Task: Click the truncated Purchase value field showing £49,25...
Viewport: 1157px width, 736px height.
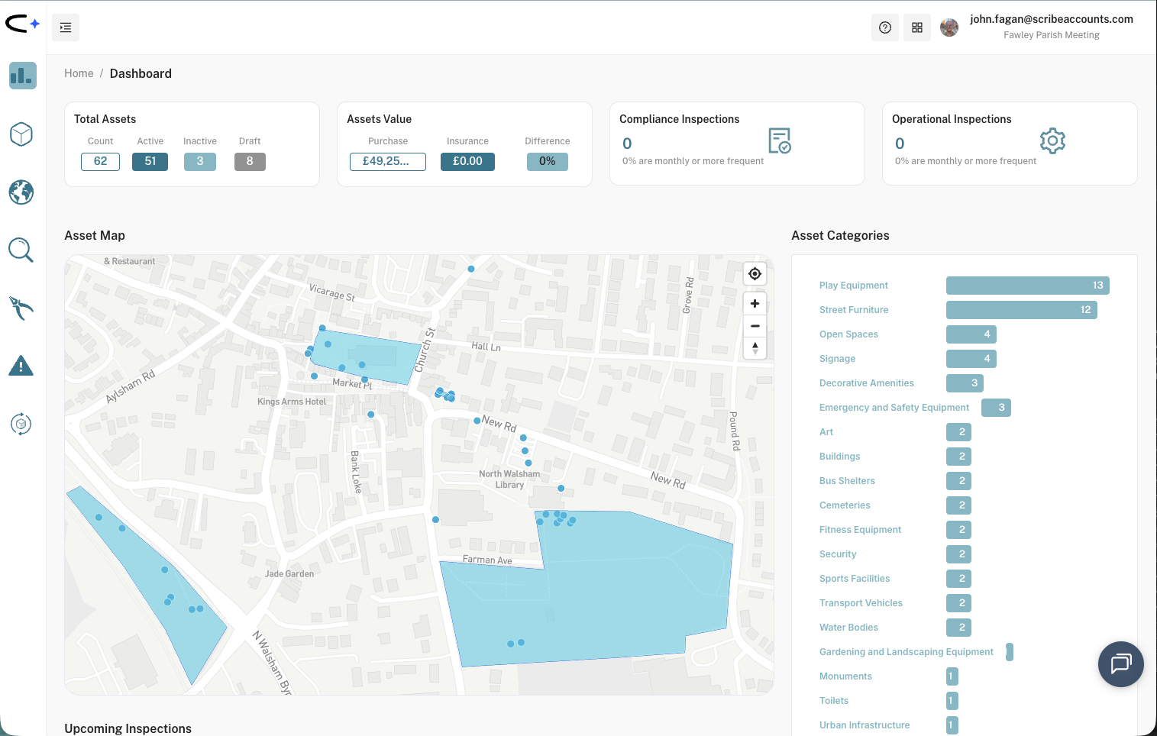Action: (388, 161)
